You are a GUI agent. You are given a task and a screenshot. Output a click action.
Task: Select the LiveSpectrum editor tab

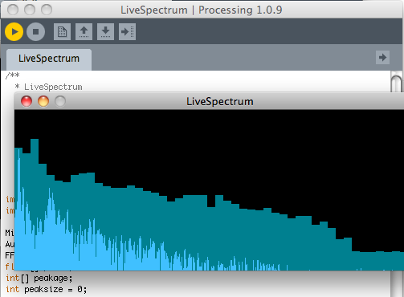pos(49,59)
